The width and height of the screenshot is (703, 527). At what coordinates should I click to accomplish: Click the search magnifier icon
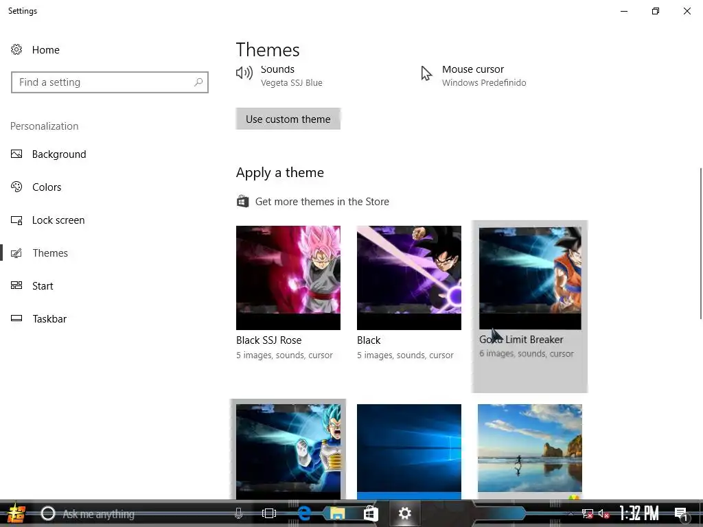point(198,82)
